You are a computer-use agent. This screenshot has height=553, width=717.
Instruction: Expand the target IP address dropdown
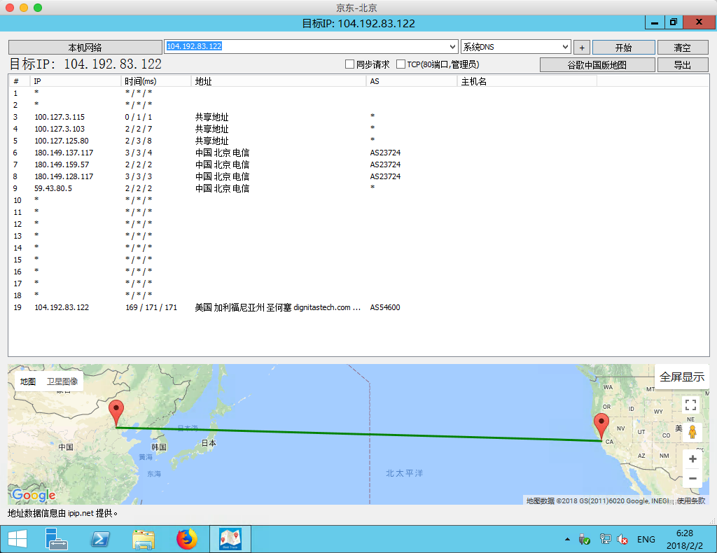(452, 47)
